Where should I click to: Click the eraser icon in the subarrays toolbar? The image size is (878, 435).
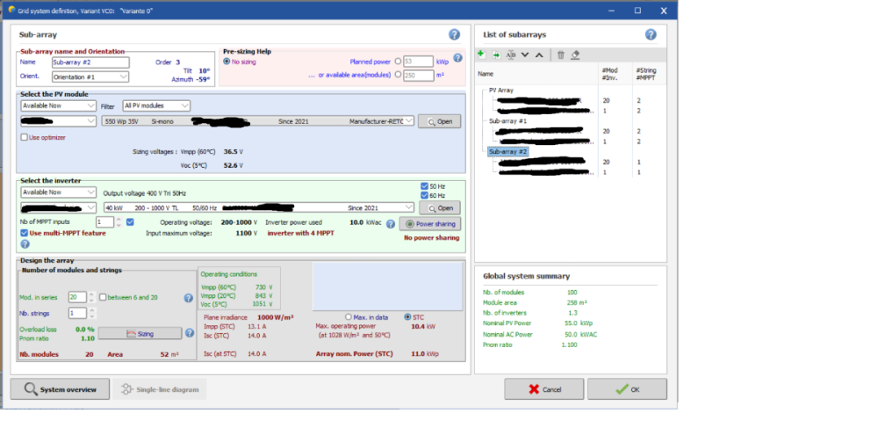(575, 54)
